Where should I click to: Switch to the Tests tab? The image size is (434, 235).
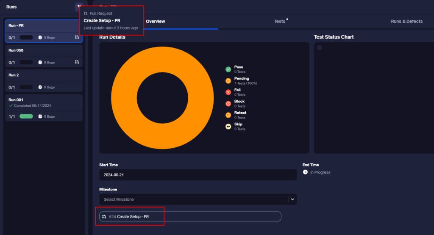[280, 21]
